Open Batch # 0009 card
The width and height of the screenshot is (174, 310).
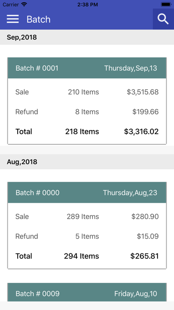pos(87,292)
